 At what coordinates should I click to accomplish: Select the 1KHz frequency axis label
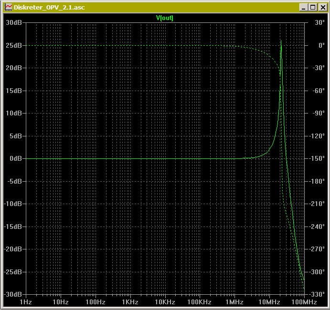click(130, 302)
